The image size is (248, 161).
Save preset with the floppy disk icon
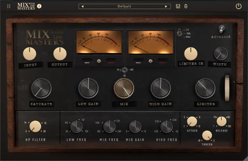click(178, 6)
